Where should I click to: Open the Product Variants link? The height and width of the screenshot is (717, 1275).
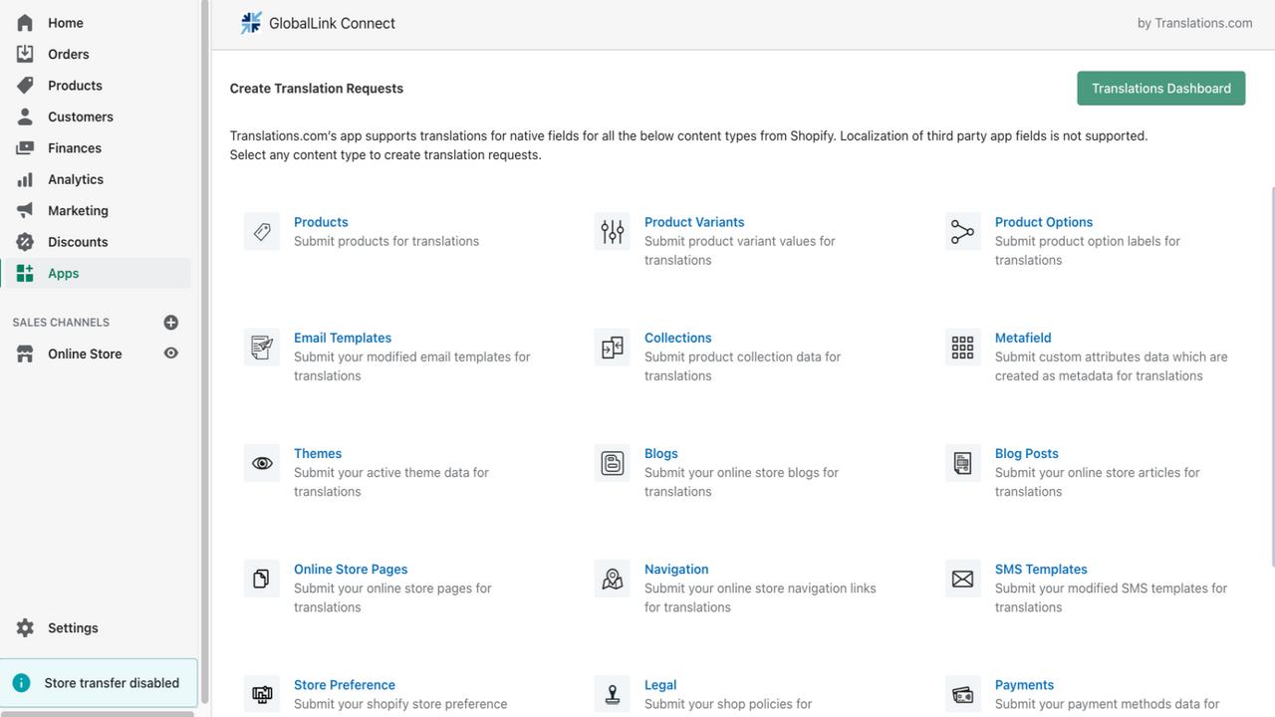[694, 222]
